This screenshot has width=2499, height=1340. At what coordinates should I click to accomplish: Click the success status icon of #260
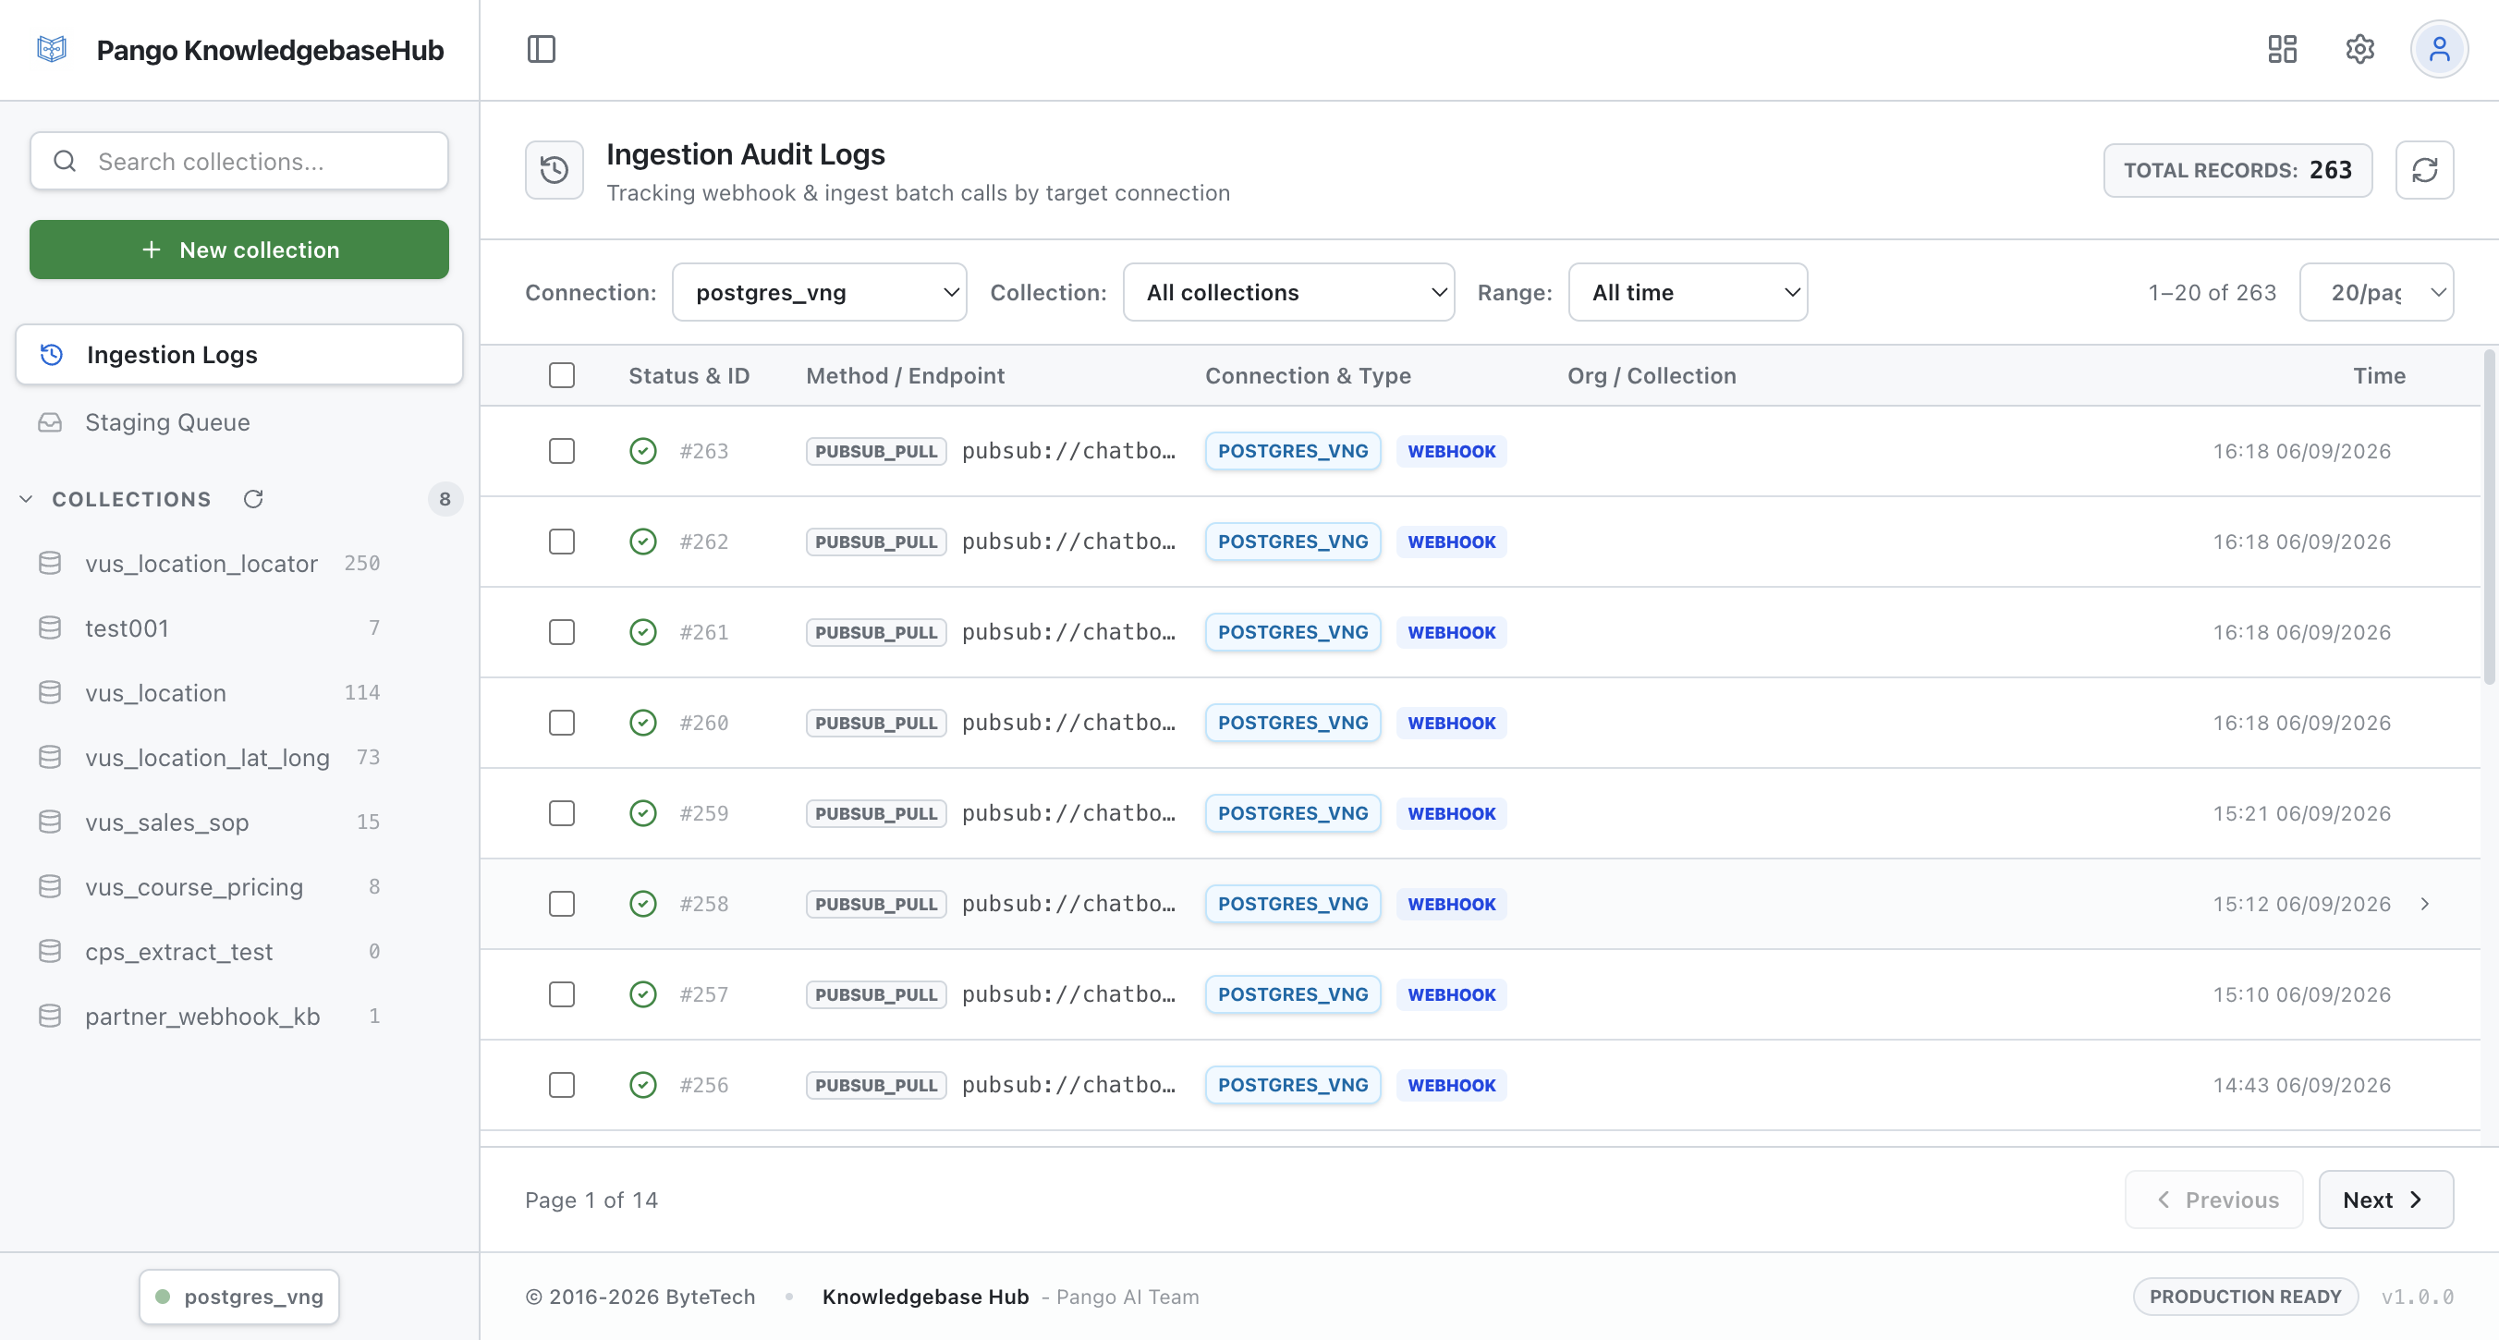[643, 723]
